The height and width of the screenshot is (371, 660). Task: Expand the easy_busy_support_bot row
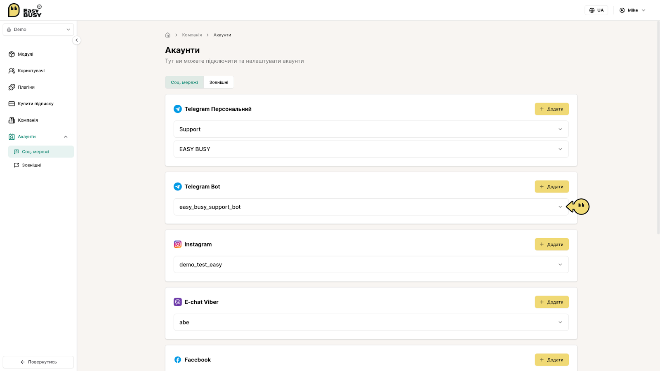371,207
